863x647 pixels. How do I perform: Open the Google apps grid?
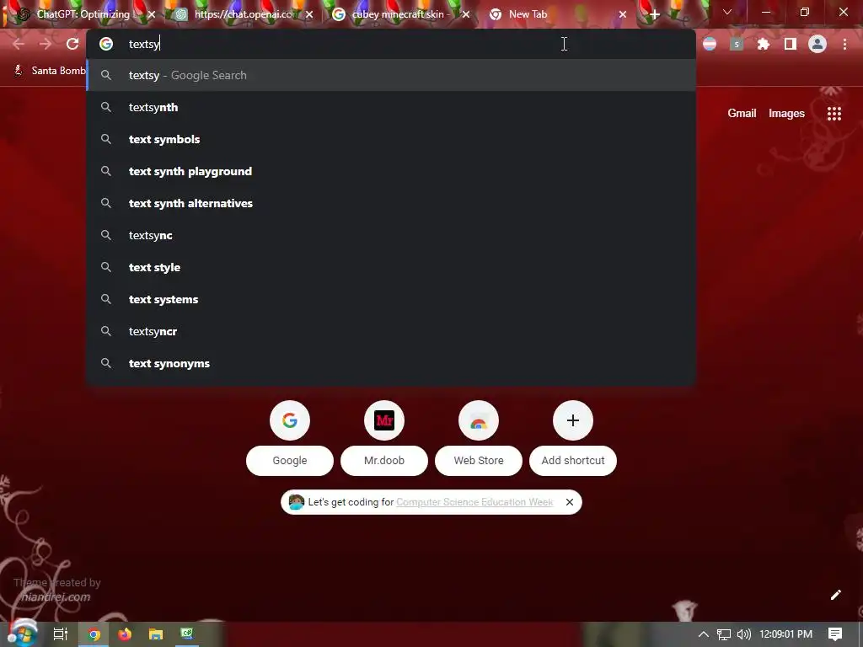pos(834,114)
